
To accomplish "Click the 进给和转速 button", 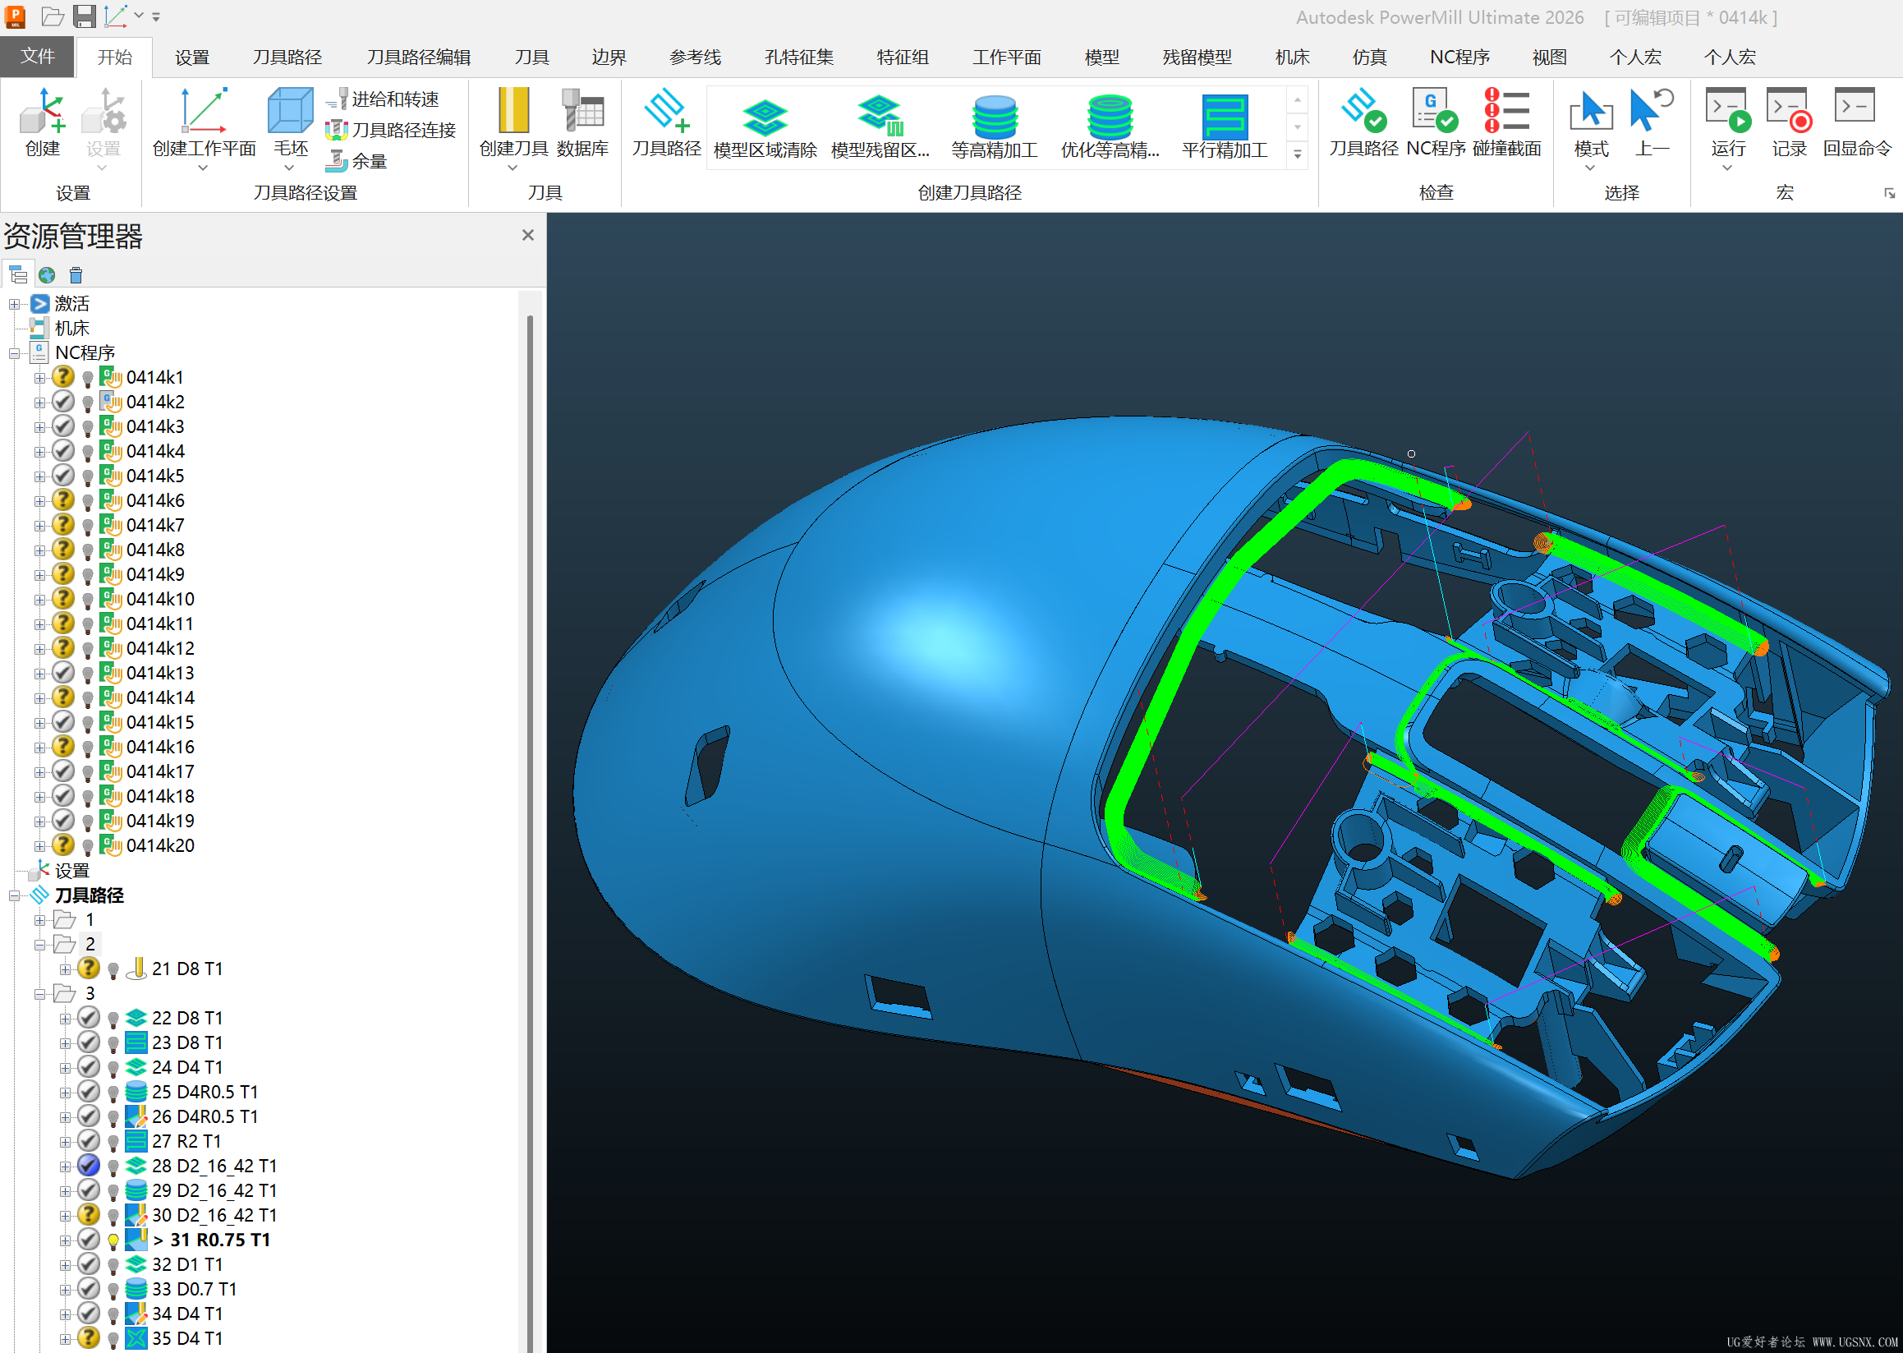I will 383,99.
